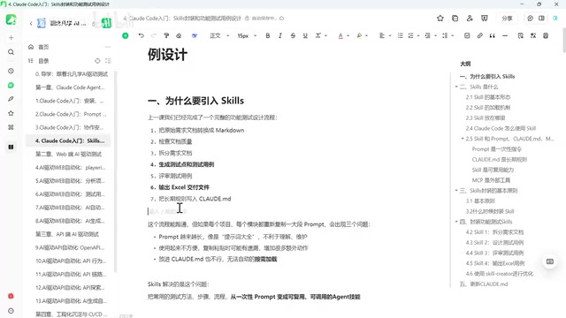Open 1.Claude Code入门 安装 note
The height and width of the screenshot is (318, 566).
pyautogui.click(x=69, y=101)
